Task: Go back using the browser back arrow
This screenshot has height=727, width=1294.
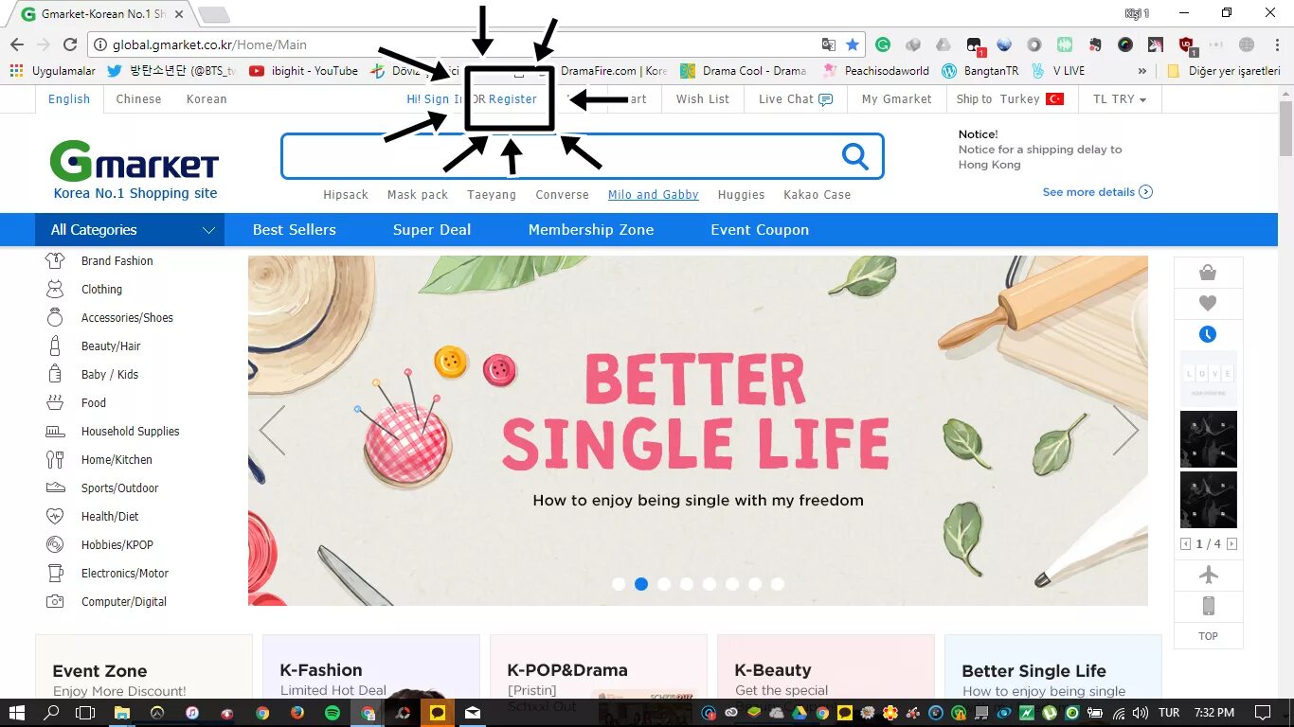Action: tap(17, 44)
